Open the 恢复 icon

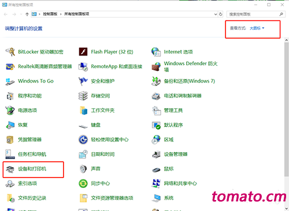(10, 125)
